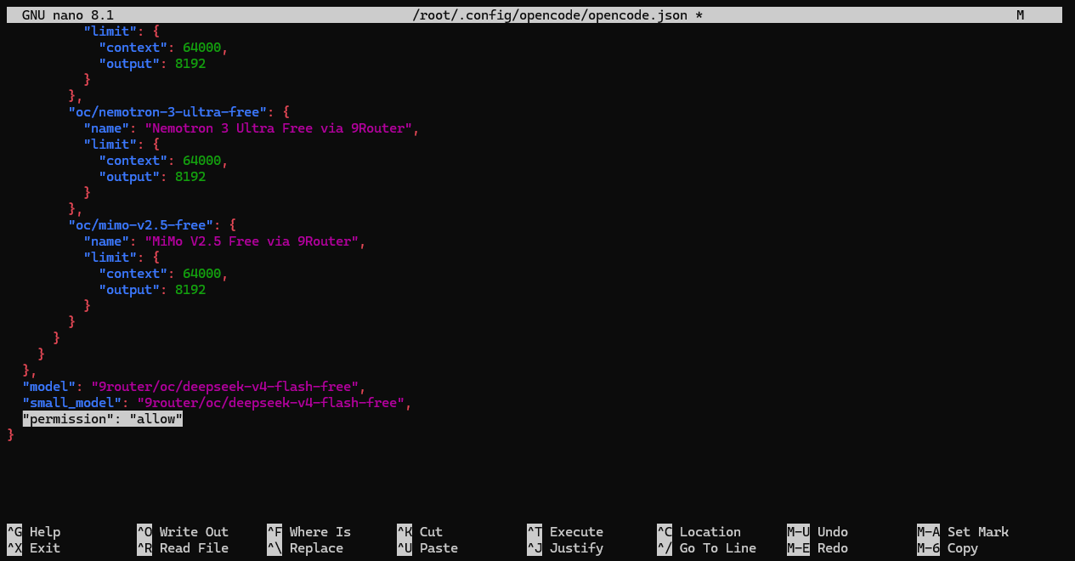1075x561 pixels.
Task: Click the M-U Undo shortcut
Action: pos(818,532)
